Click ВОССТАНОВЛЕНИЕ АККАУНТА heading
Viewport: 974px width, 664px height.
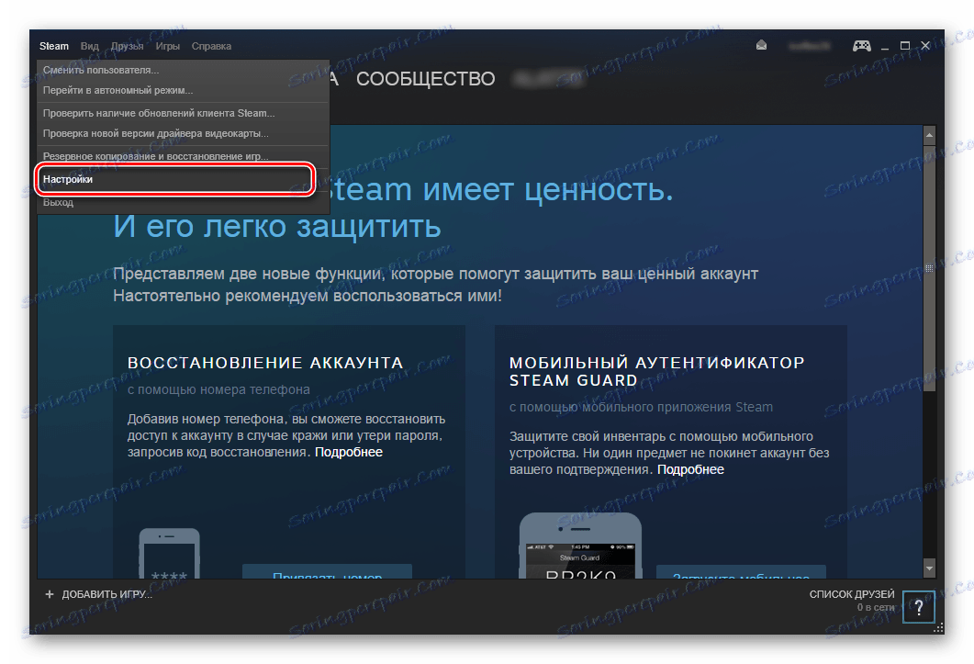coord(265,363)
